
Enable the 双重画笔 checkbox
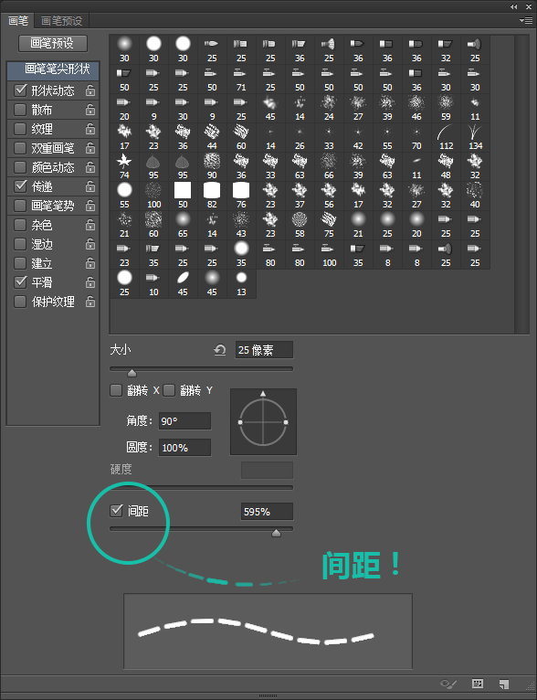[x=20, y=148]
